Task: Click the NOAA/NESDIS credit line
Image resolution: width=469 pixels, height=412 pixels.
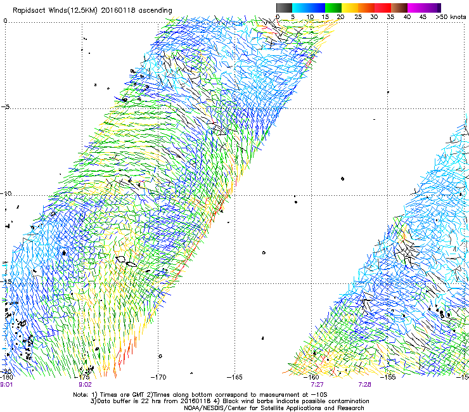Action: point(274,408)
